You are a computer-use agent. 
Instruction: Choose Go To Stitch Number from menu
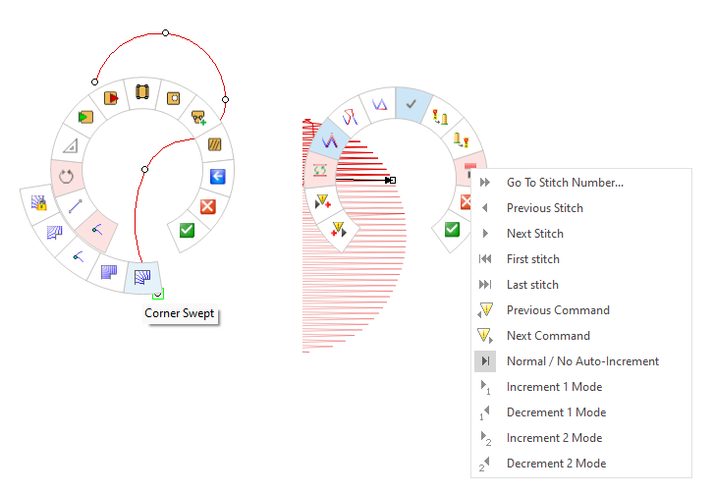565,183
